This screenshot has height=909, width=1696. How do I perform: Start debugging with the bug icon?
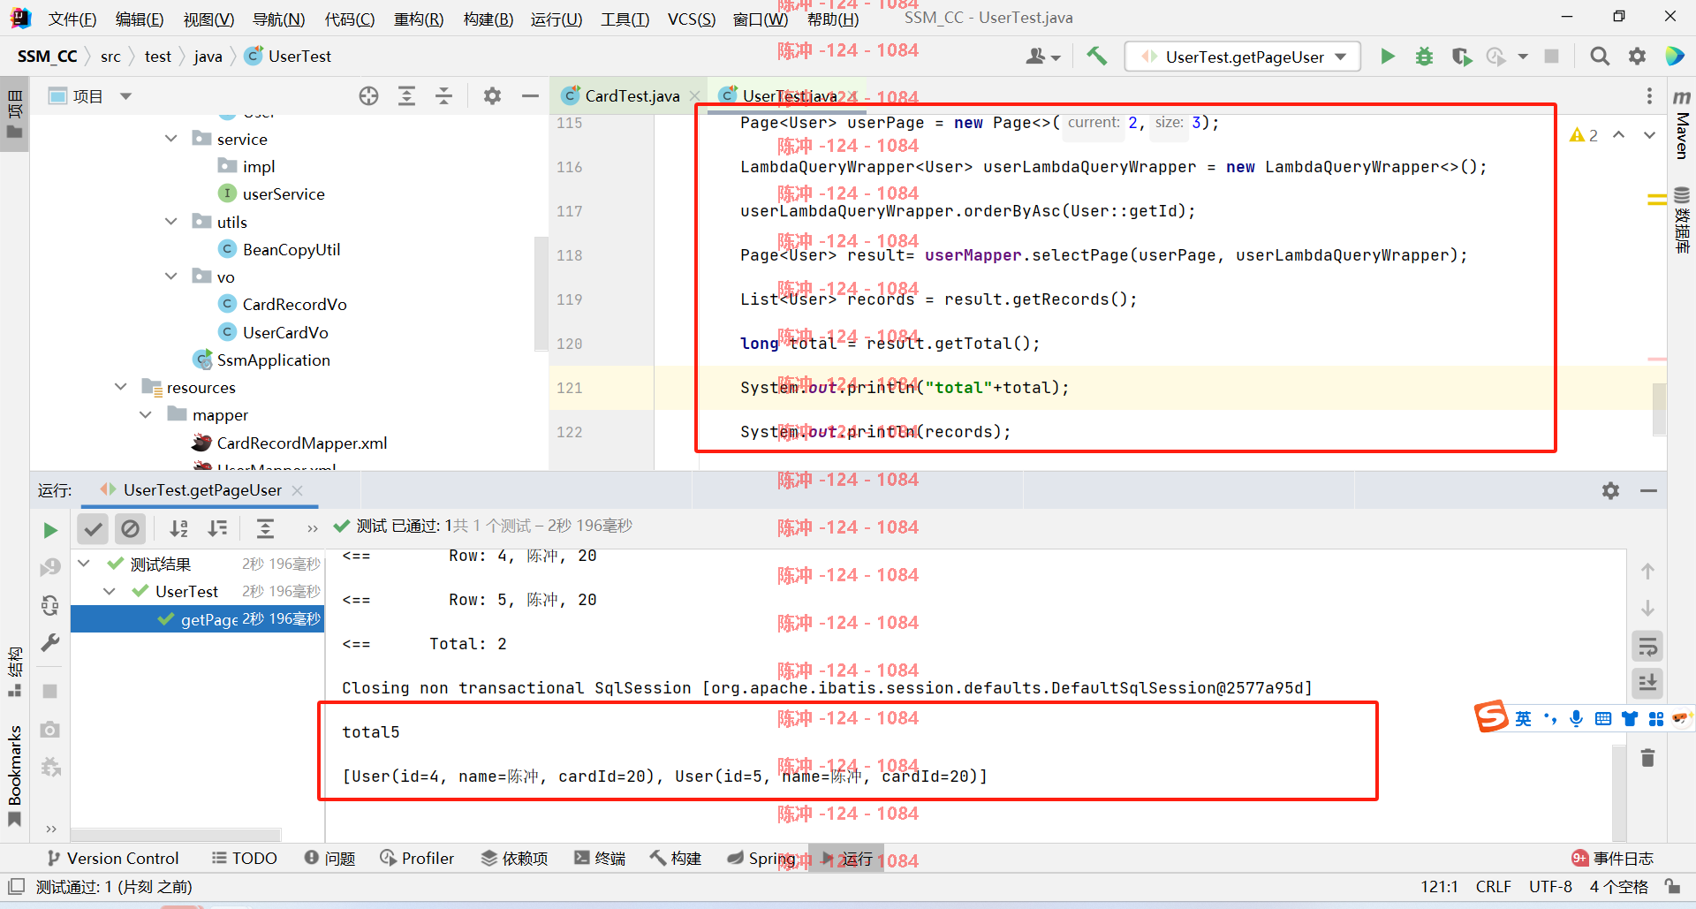[1424, 57]
